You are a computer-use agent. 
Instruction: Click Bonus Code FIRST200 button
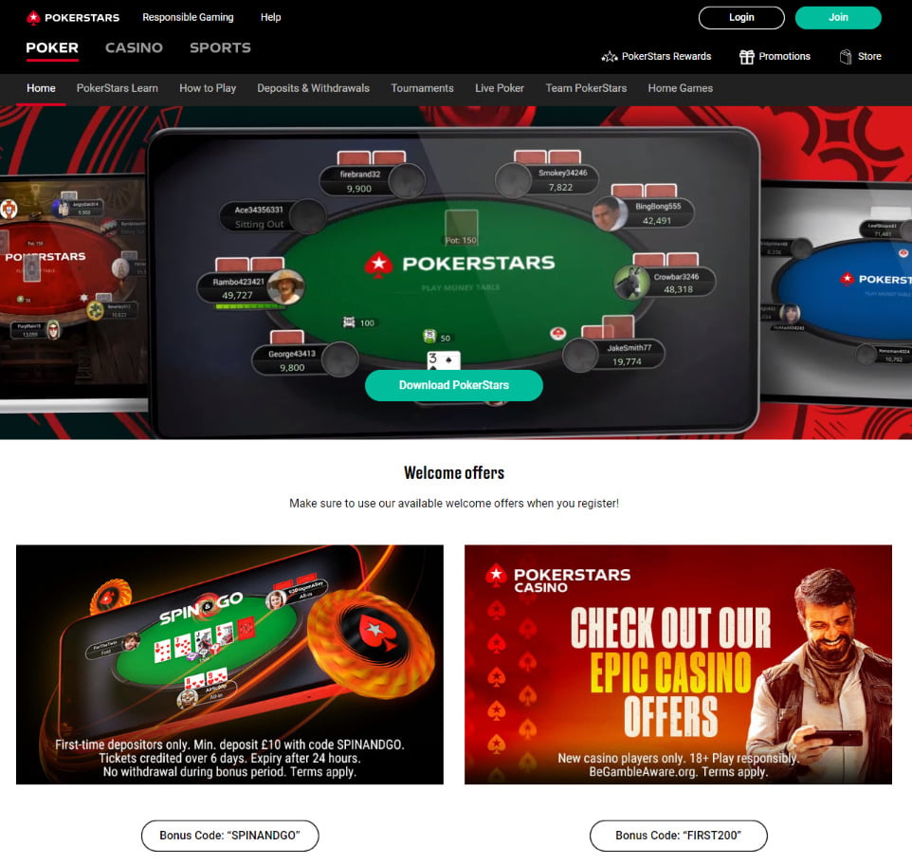tap(678, 836)
